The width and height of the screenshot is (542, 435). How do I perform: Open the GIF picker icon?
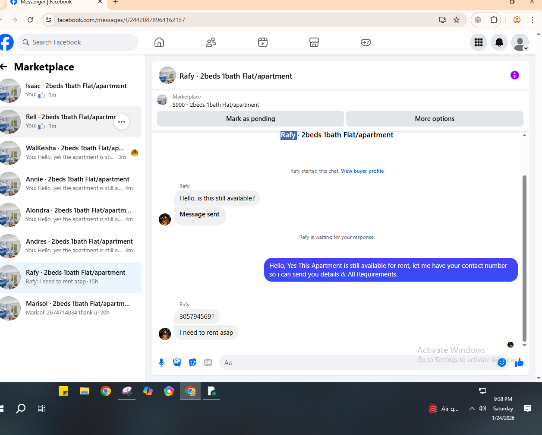208,362
